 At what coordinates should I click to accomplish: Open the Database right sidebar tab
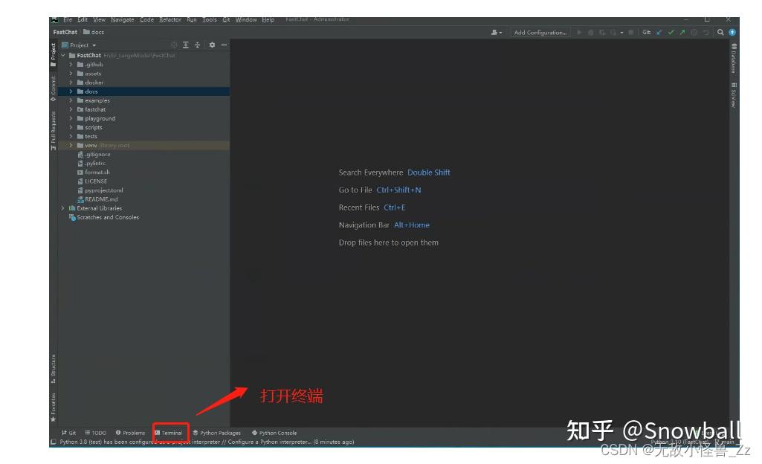point(734,58)
